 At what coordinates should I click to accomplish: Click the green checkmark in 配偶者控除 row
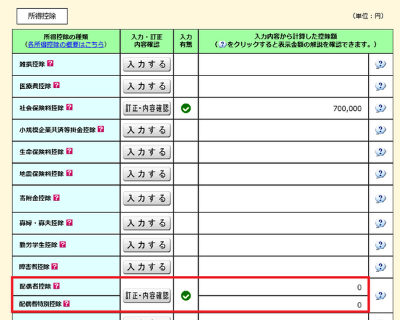coord(186,296)
